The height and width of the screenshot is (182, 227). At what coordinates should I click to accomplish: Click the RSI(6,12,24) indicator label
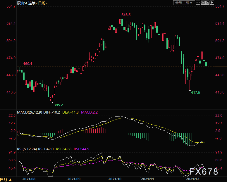[27, 149]
